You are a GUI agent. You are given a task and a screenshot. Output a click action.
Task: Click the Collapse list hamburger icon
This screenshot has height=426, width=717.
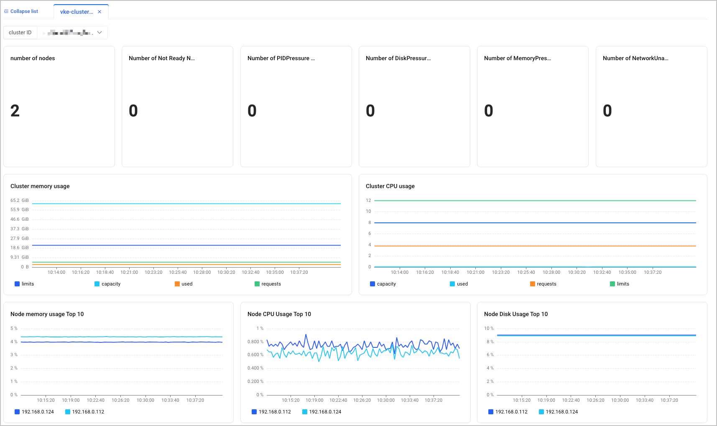tap(6, 11)
